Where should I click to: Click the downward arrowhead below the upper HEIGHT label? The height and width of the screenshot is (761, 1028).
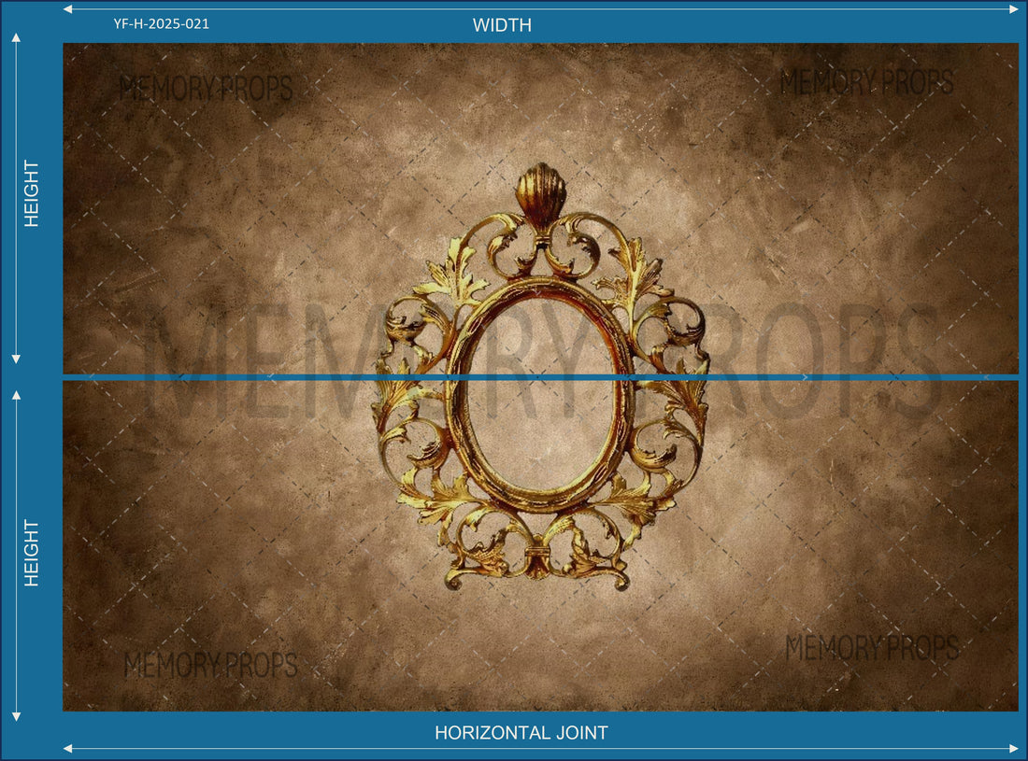[16, 359]
